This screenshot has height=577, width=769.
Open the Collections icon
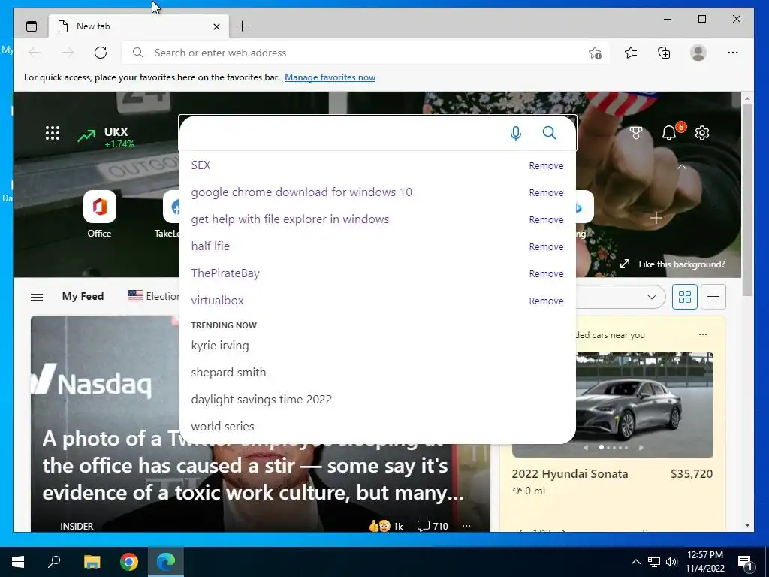[664, 53]
